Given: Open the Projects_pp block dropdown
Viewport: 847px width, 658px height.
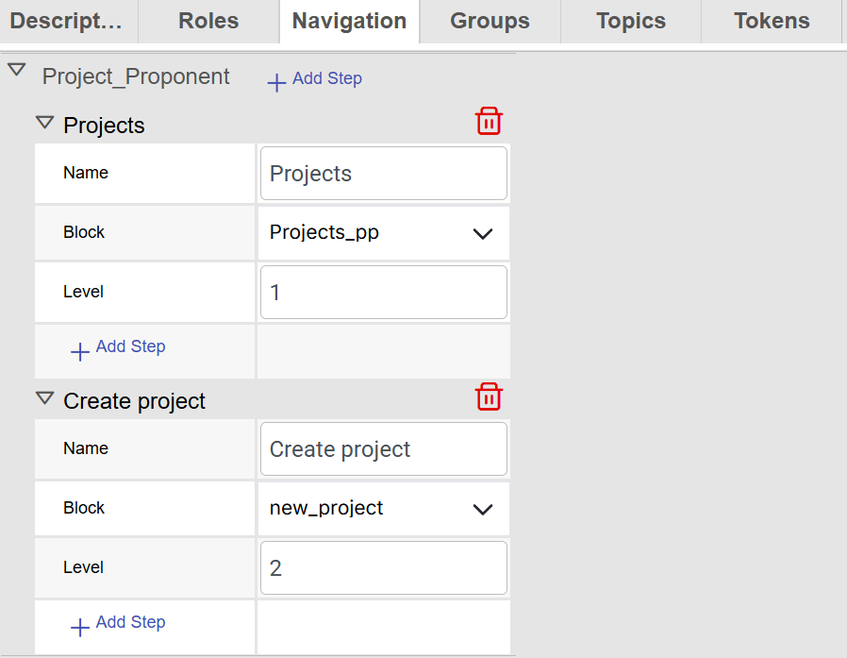Looking at the screenshot, I should point(384,233).
